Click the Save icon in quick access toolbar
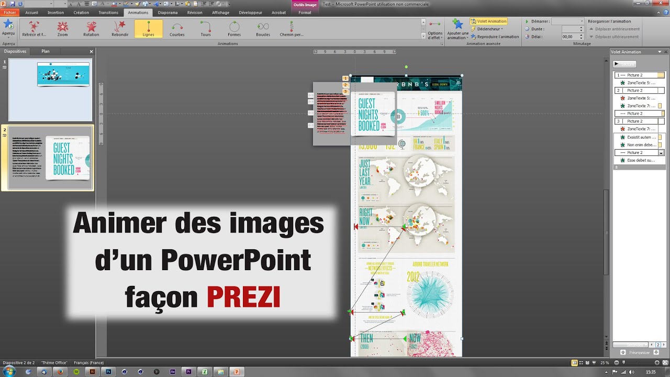Image resolution: width=670 pixels, height=377 pixels. (x=12, y=4)
